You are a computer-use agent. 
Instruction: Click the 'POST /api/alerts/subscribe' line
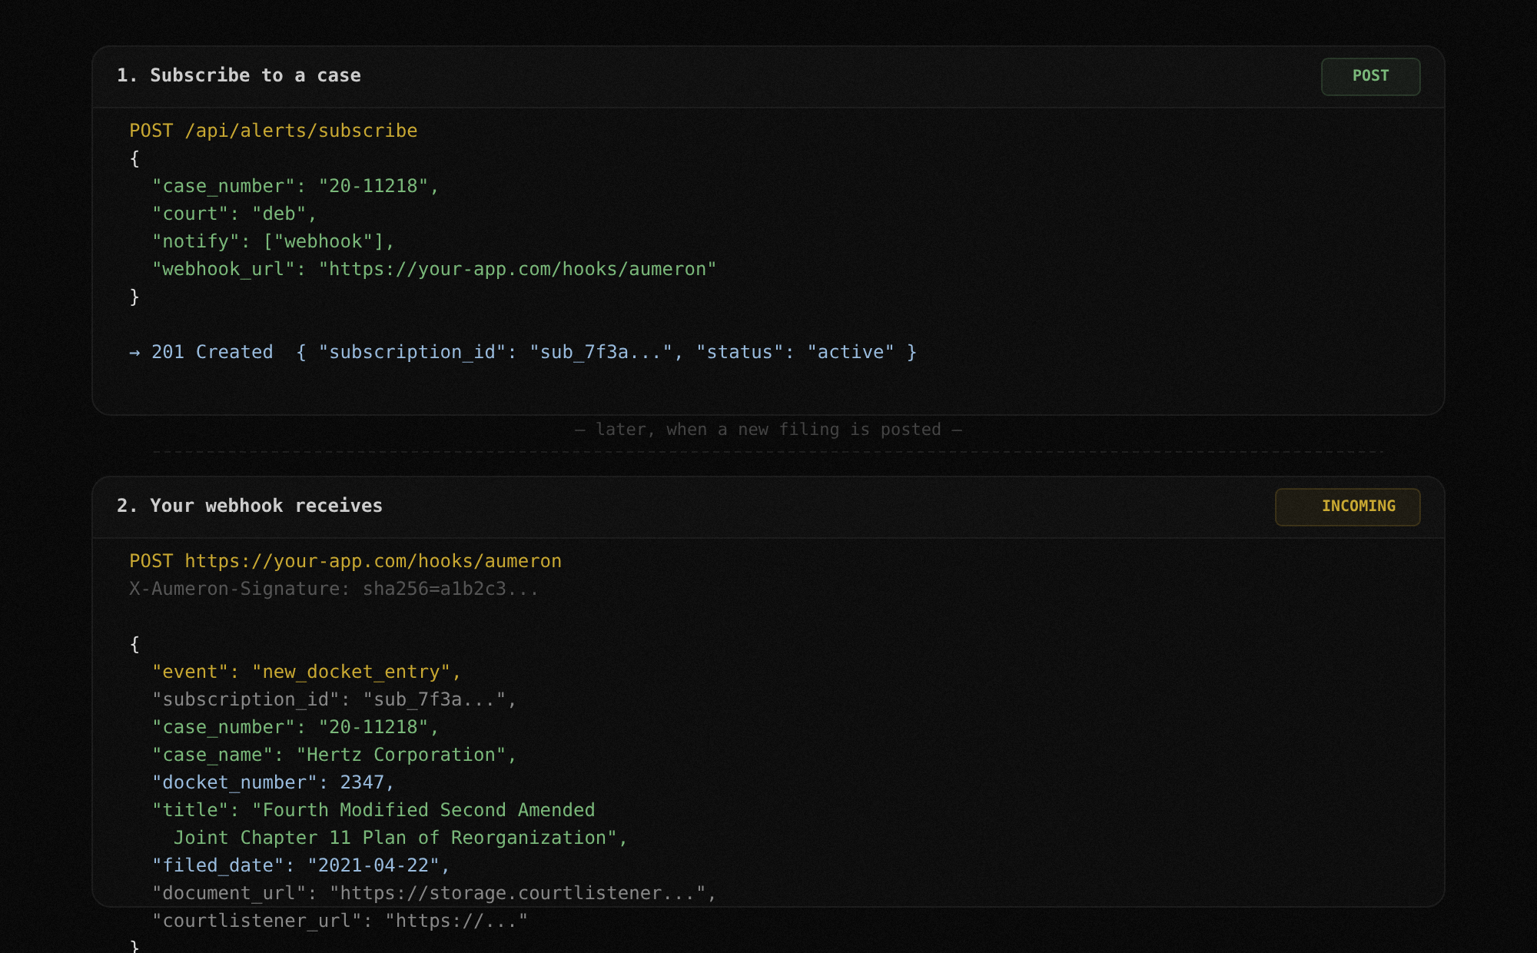pos(274,131)
